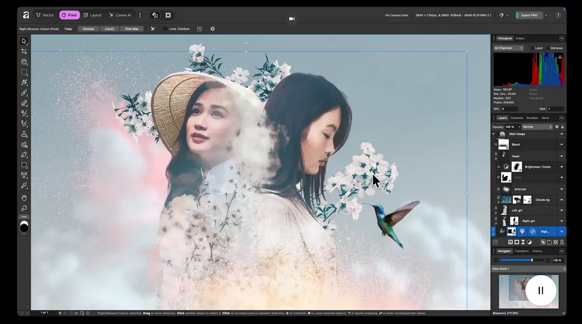Click the Liquify button
The image size is (582, 324).
pyautogui.click(x=109, y=29)
